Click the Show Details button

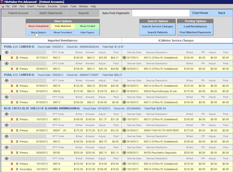coord(38,32)
